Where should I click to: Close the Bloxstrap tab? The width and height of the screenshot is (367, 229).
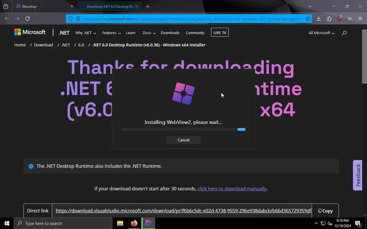coord(72,6)
